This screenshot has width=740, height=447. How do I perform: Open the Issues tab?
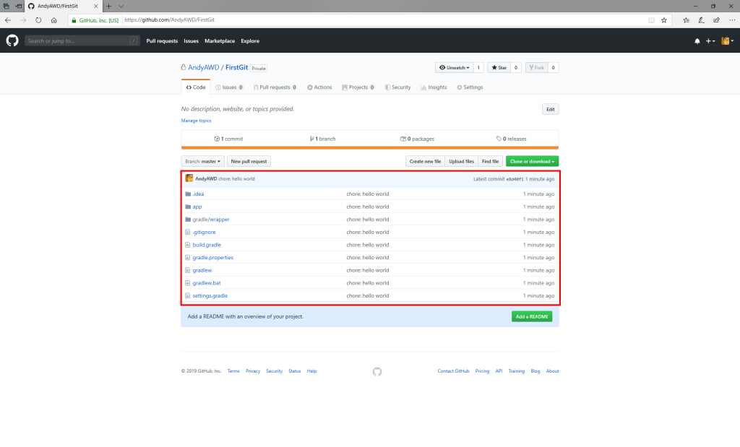(x=229, y=87)
